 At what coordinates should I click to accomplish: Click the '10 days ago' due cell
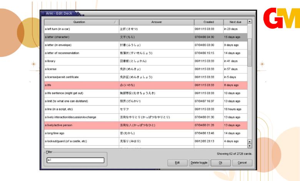click(235, 93)
